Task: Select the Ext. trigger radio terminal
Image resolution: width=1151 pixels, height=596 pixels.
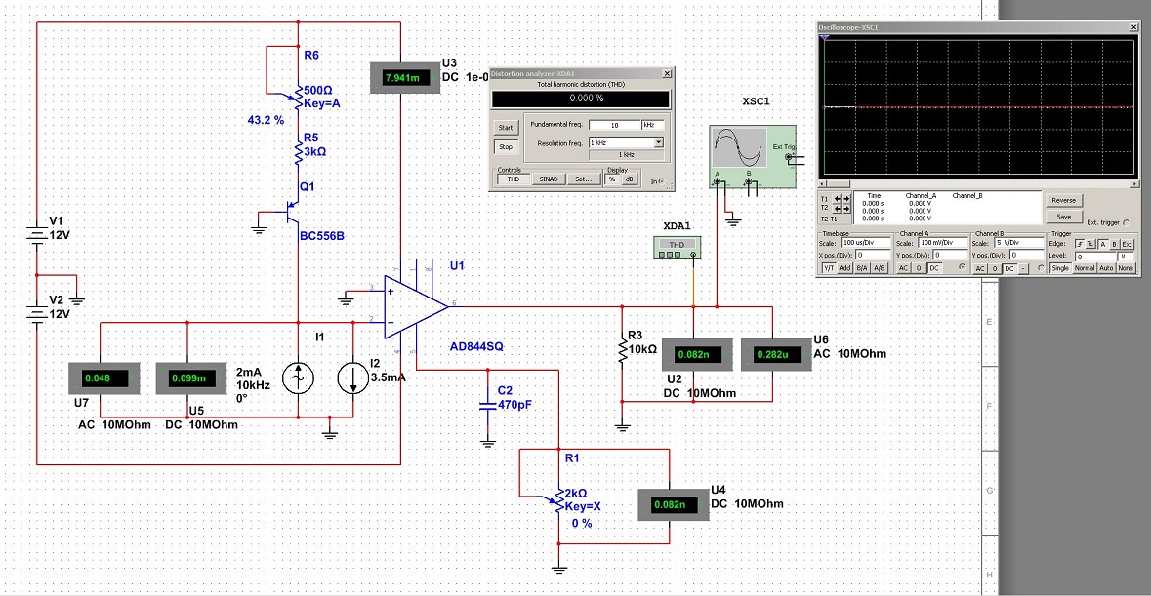Action: 1126,222
